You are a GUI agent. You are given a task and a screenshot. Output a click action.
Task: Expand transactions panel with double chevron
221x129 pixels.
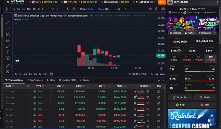pyautogui.click(x=163, y=80)
